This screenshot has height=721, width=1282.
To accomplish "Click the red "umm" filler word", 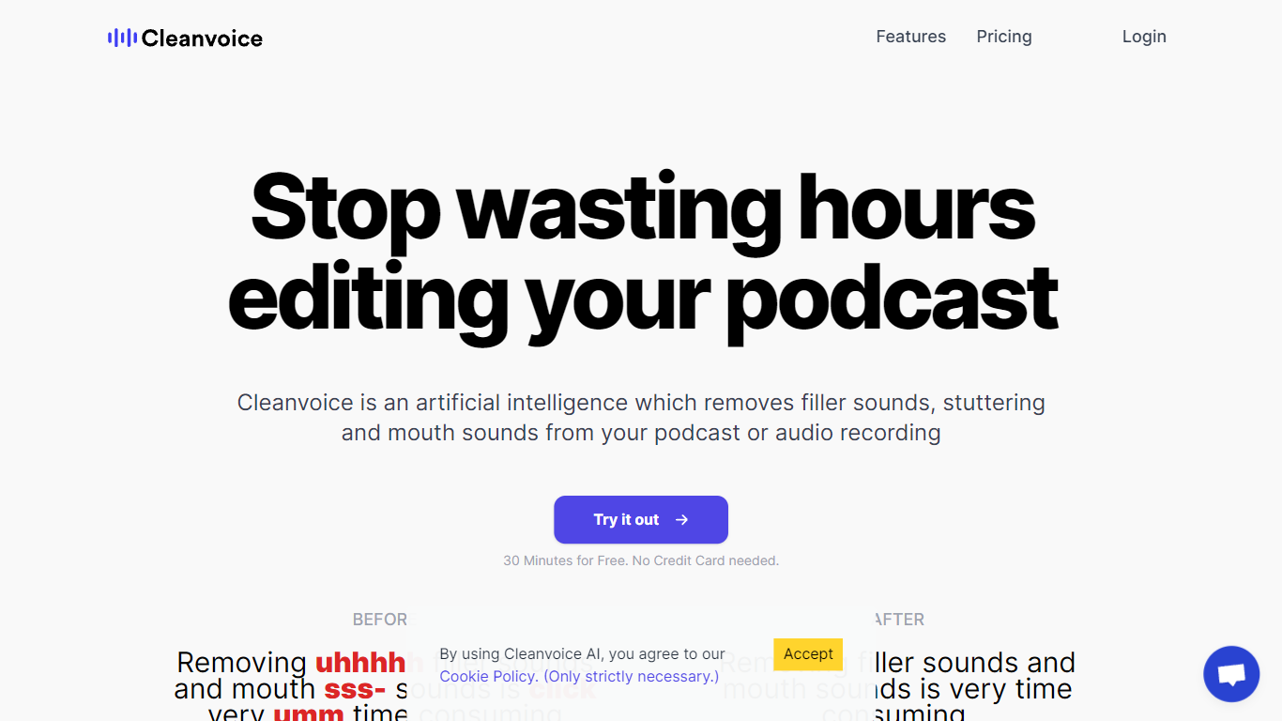I will click(308, 713).
